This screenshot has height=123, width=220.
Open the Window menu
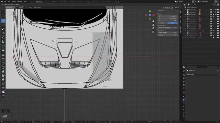tap(20, 1)
